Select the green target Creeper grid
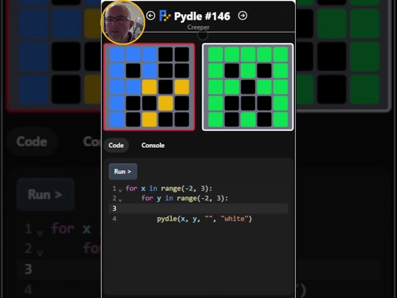Screen dimensions: 397x298 [248, 87]
